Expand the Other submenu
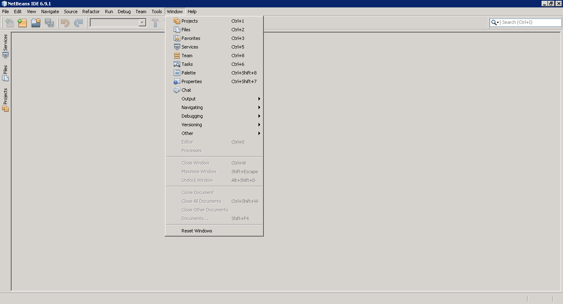This screenshot has height=304, width=563. pyautogui.click(x=214, y=133)
